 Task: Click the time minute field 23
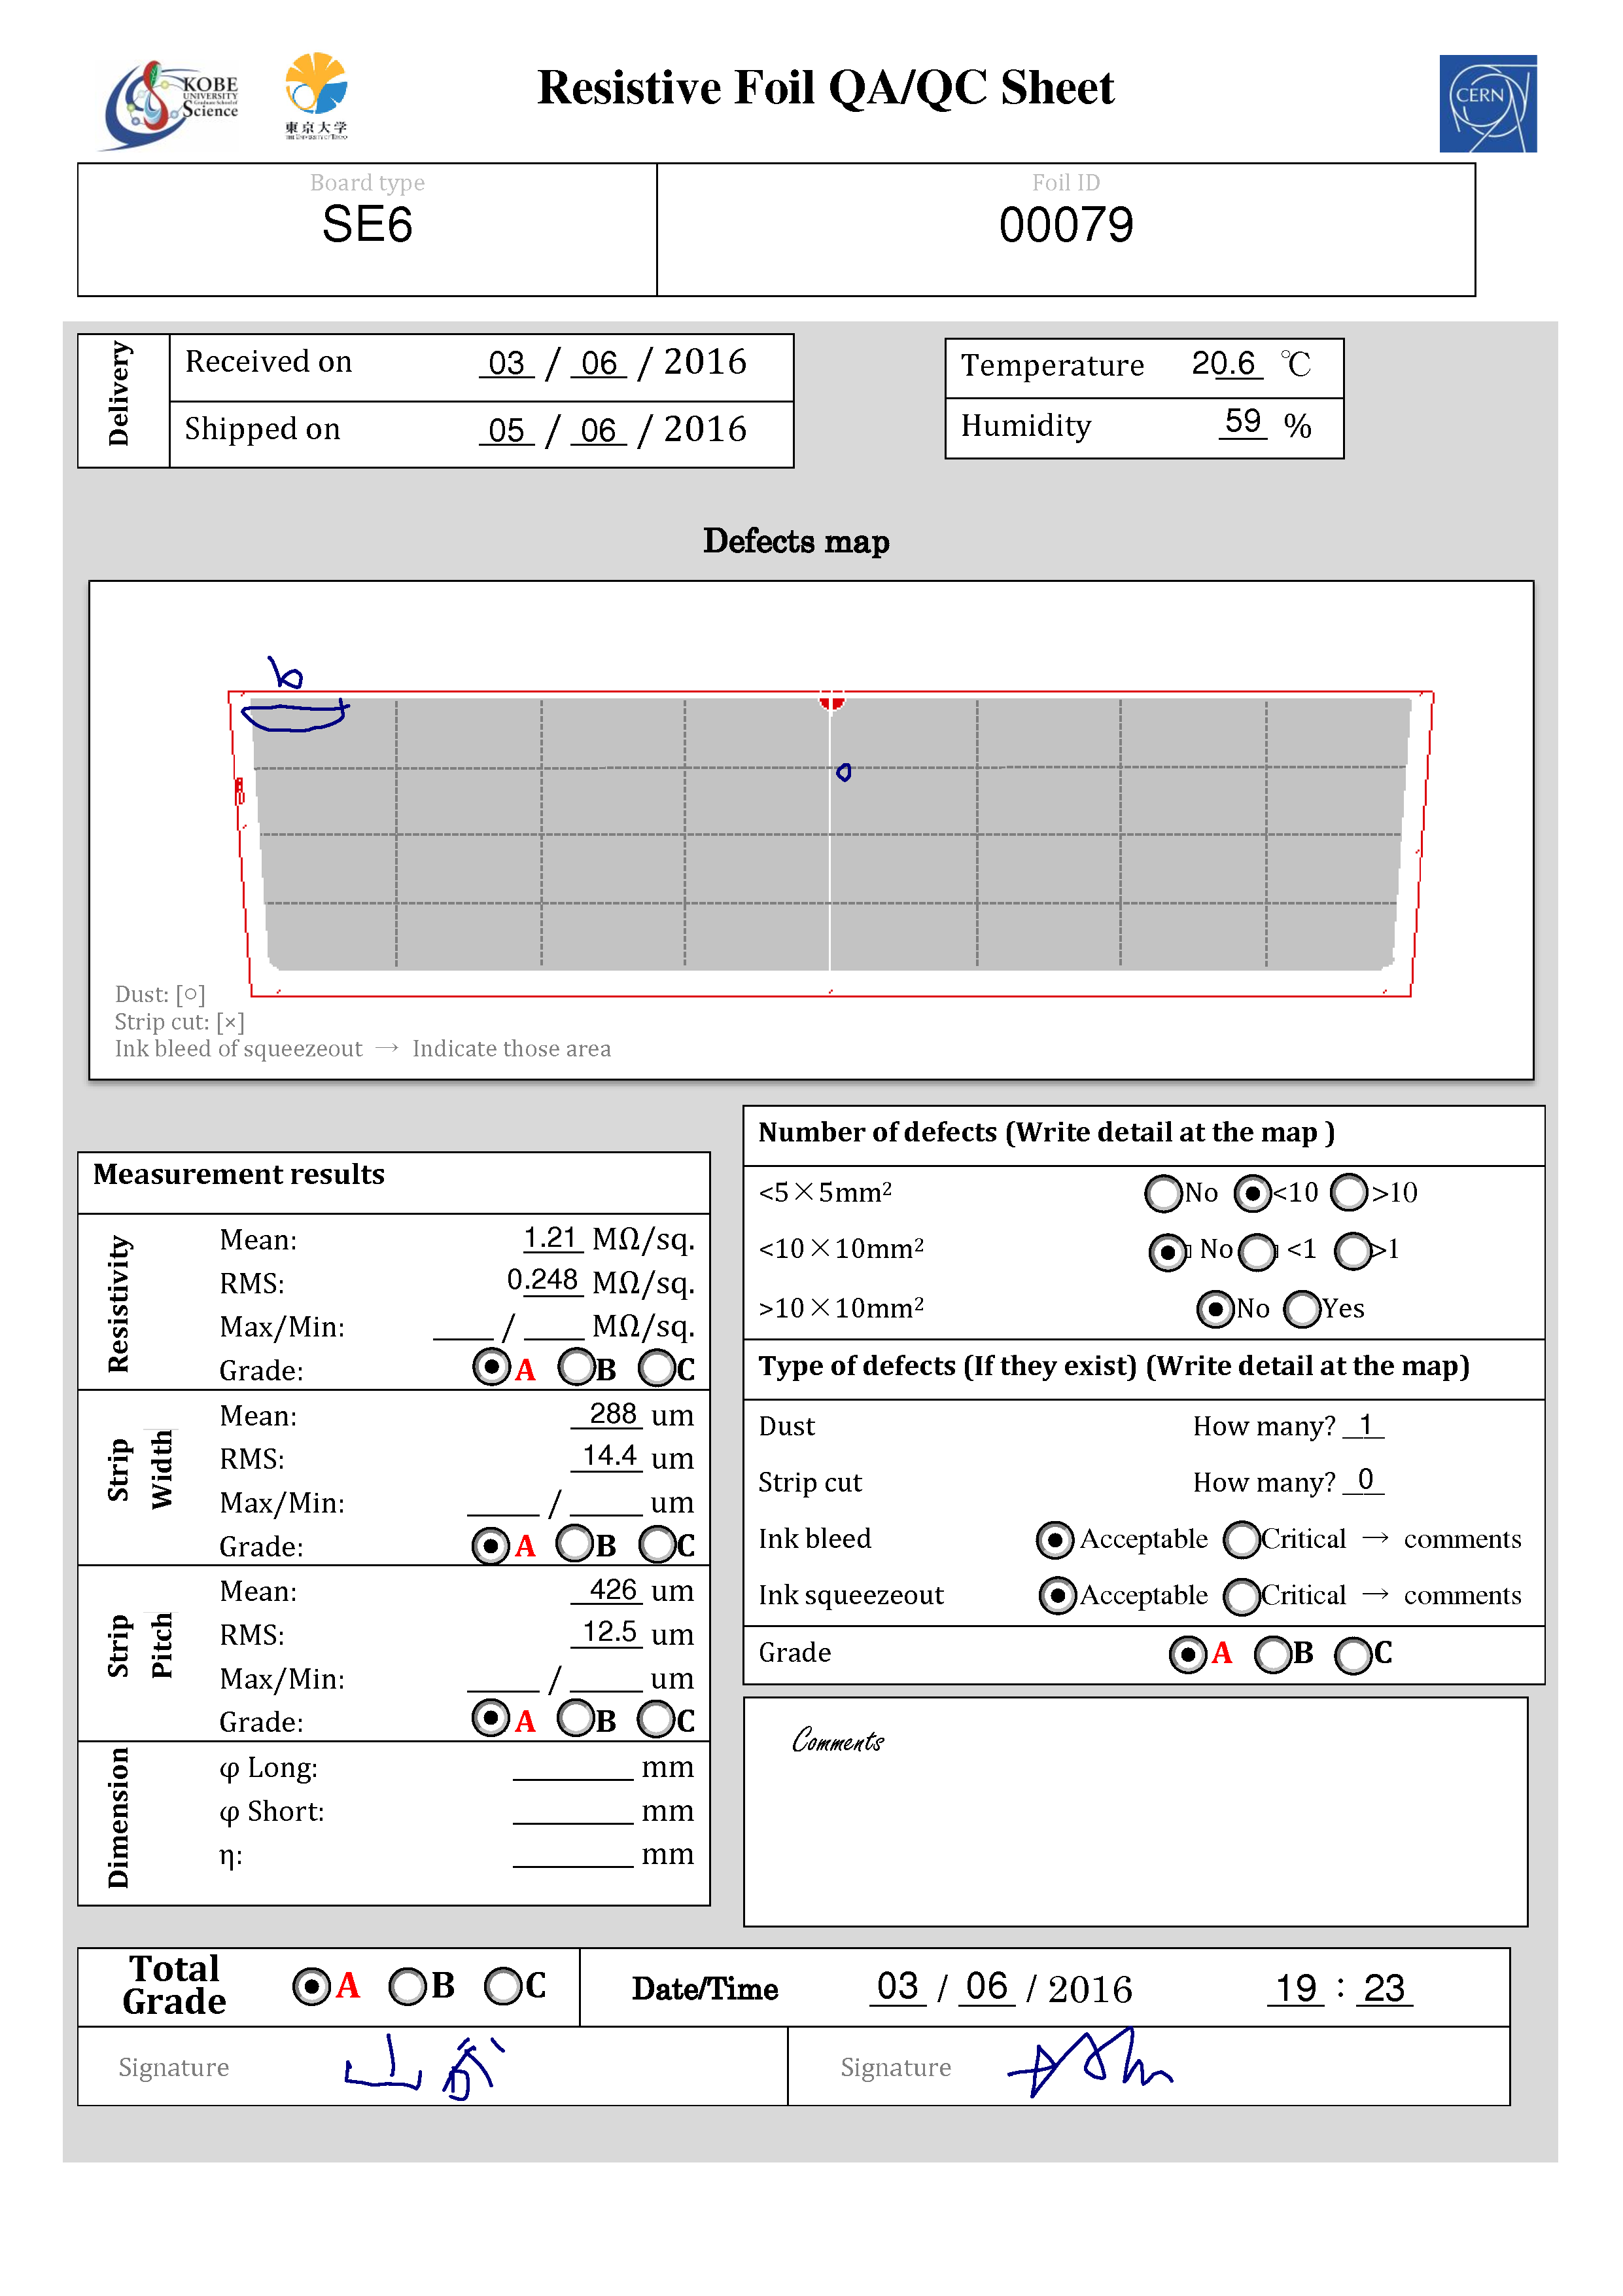point(1384,1988)
